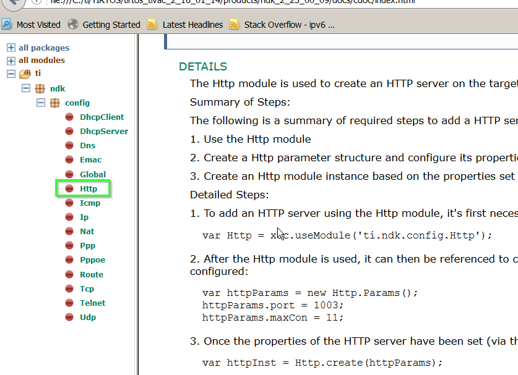Click the Udp module red icon
The height and width of the screenshot is (375, 518).
tap(69, 317)
